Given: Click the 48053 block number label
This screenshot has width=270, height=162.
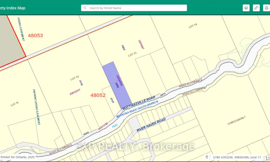Looking at the screenshot, I should [35, 36].
